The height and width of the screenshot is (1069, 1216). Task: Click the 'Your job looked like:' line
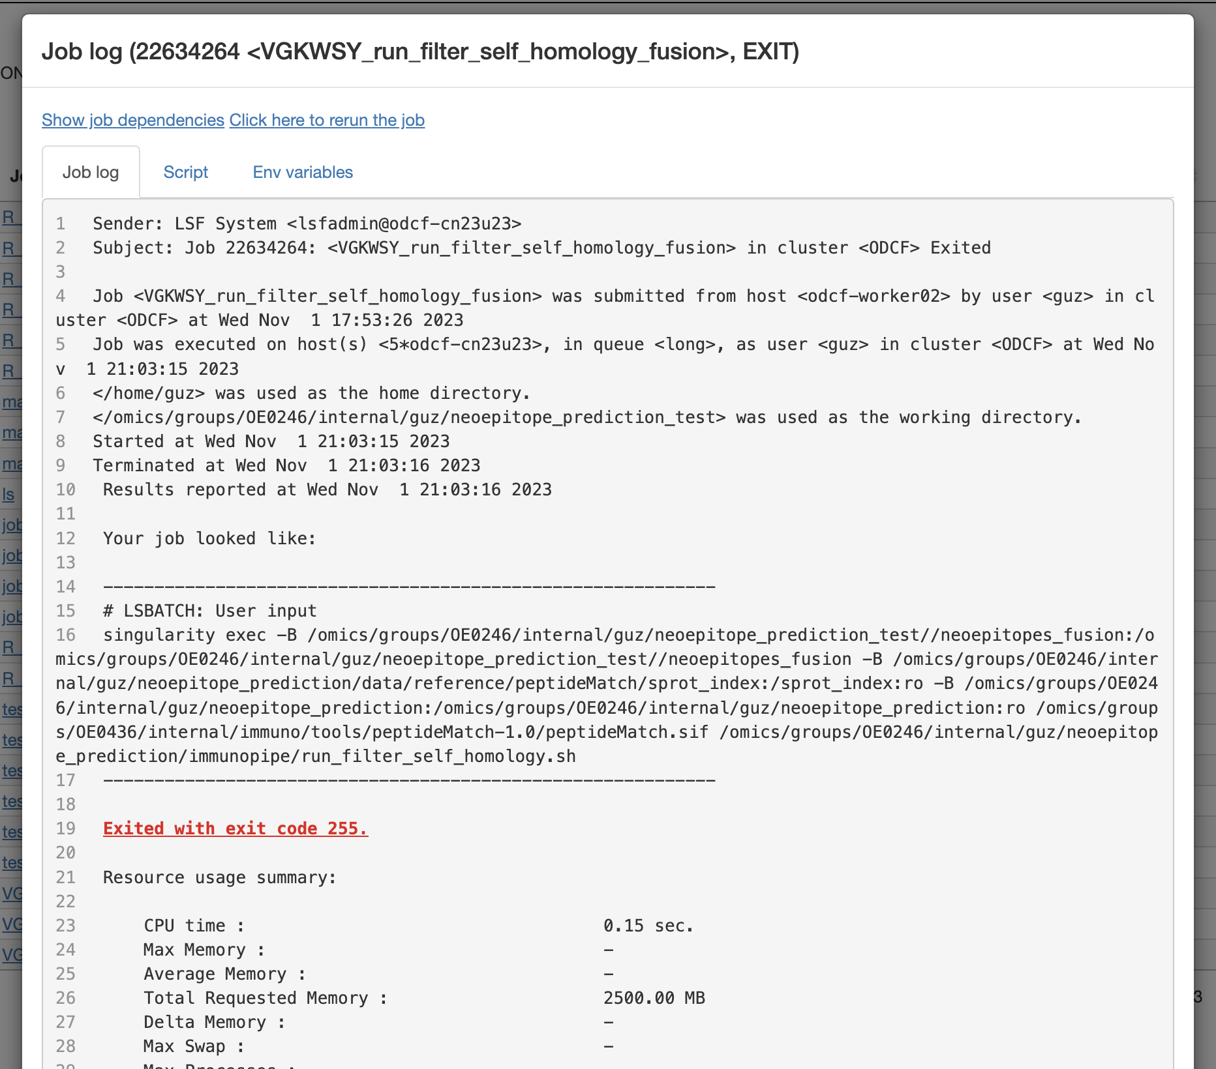(209, 538)
